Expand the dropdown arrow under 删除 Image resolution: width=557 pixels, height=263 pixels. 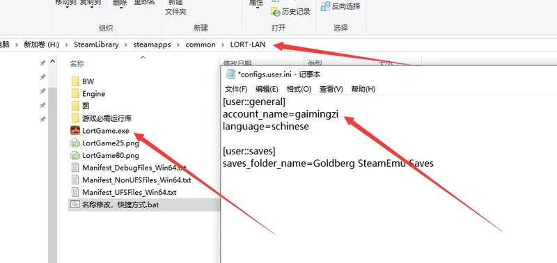tap(120, 8)
